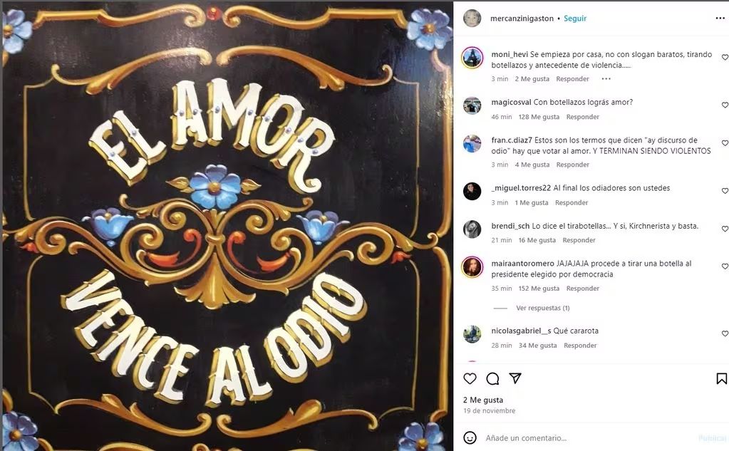The image size is (729, 451).
Task: Open post options three-dot menu
Action: 720,18
